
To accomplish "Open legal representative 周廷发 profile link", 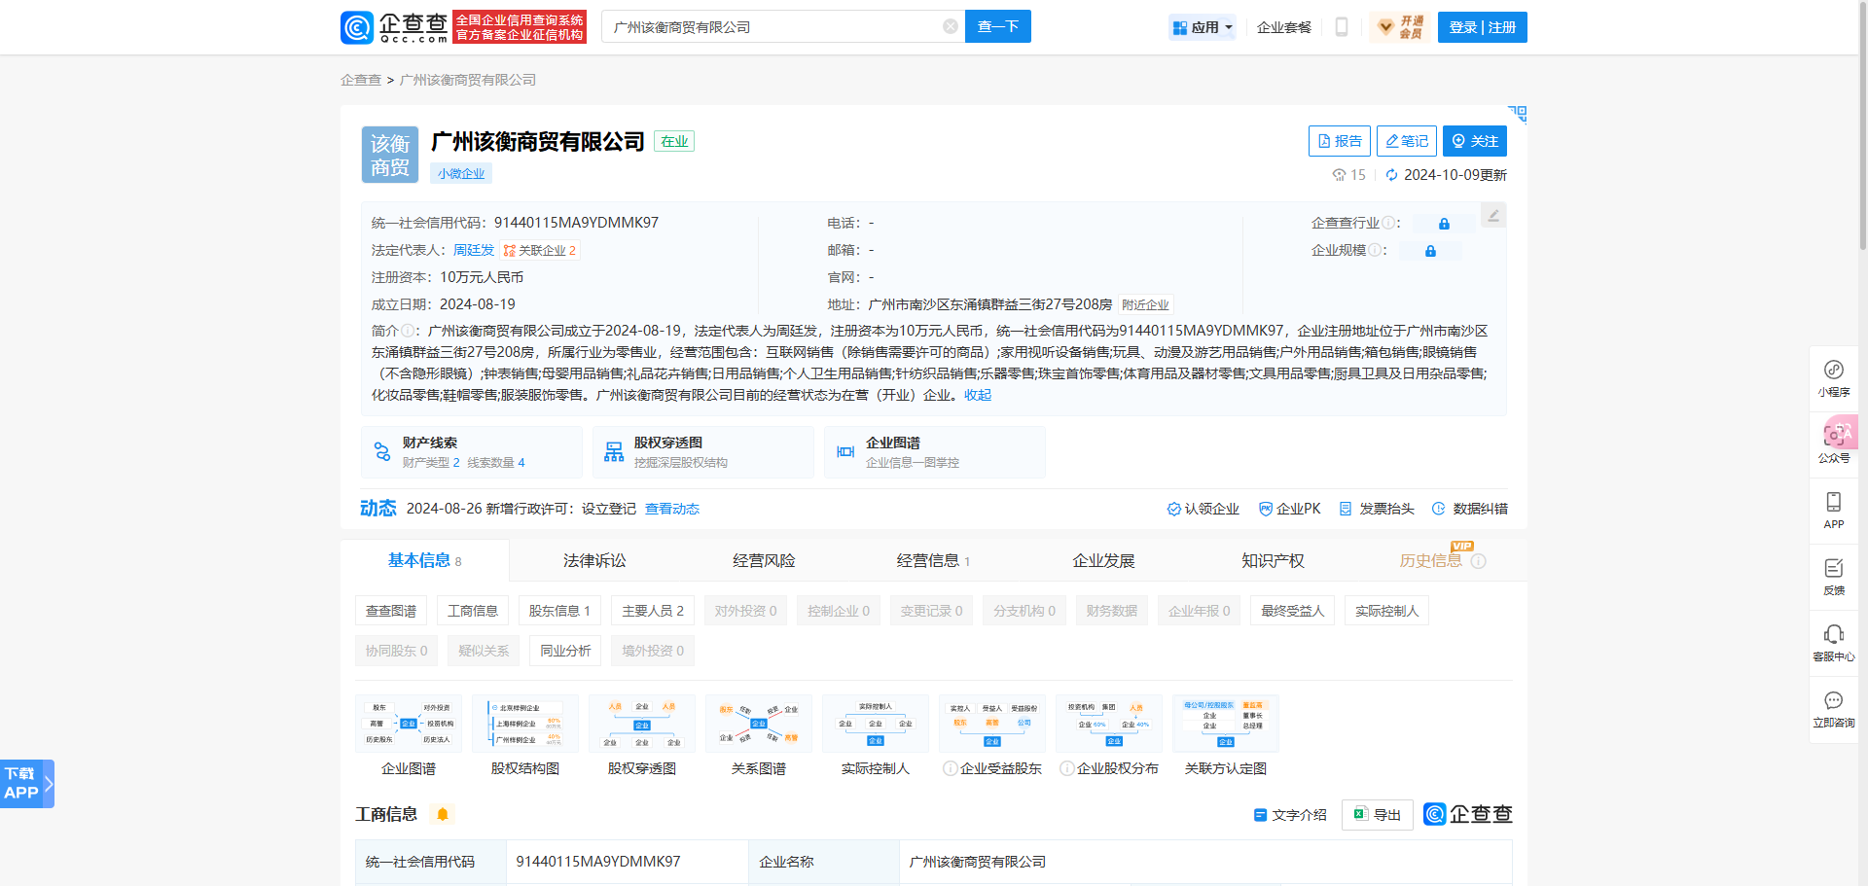I will [x=474, y=250].
